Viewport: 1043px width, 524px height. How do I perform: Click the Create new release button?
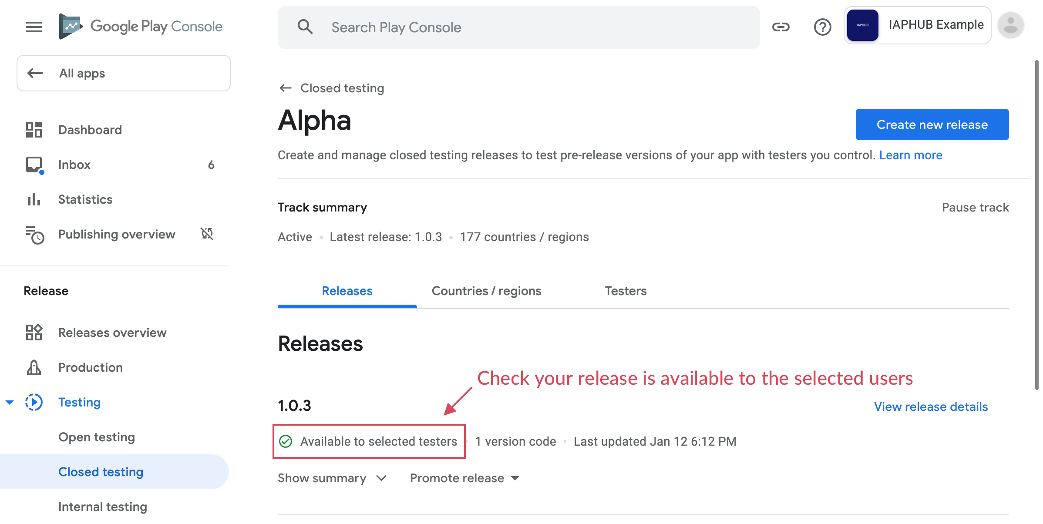pyautogui.click(x=932, y=124)
